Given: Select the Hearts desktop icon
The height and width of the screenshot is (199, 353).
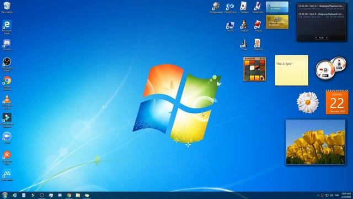Looking at the screenshot, I should click(x=258, y=26).
